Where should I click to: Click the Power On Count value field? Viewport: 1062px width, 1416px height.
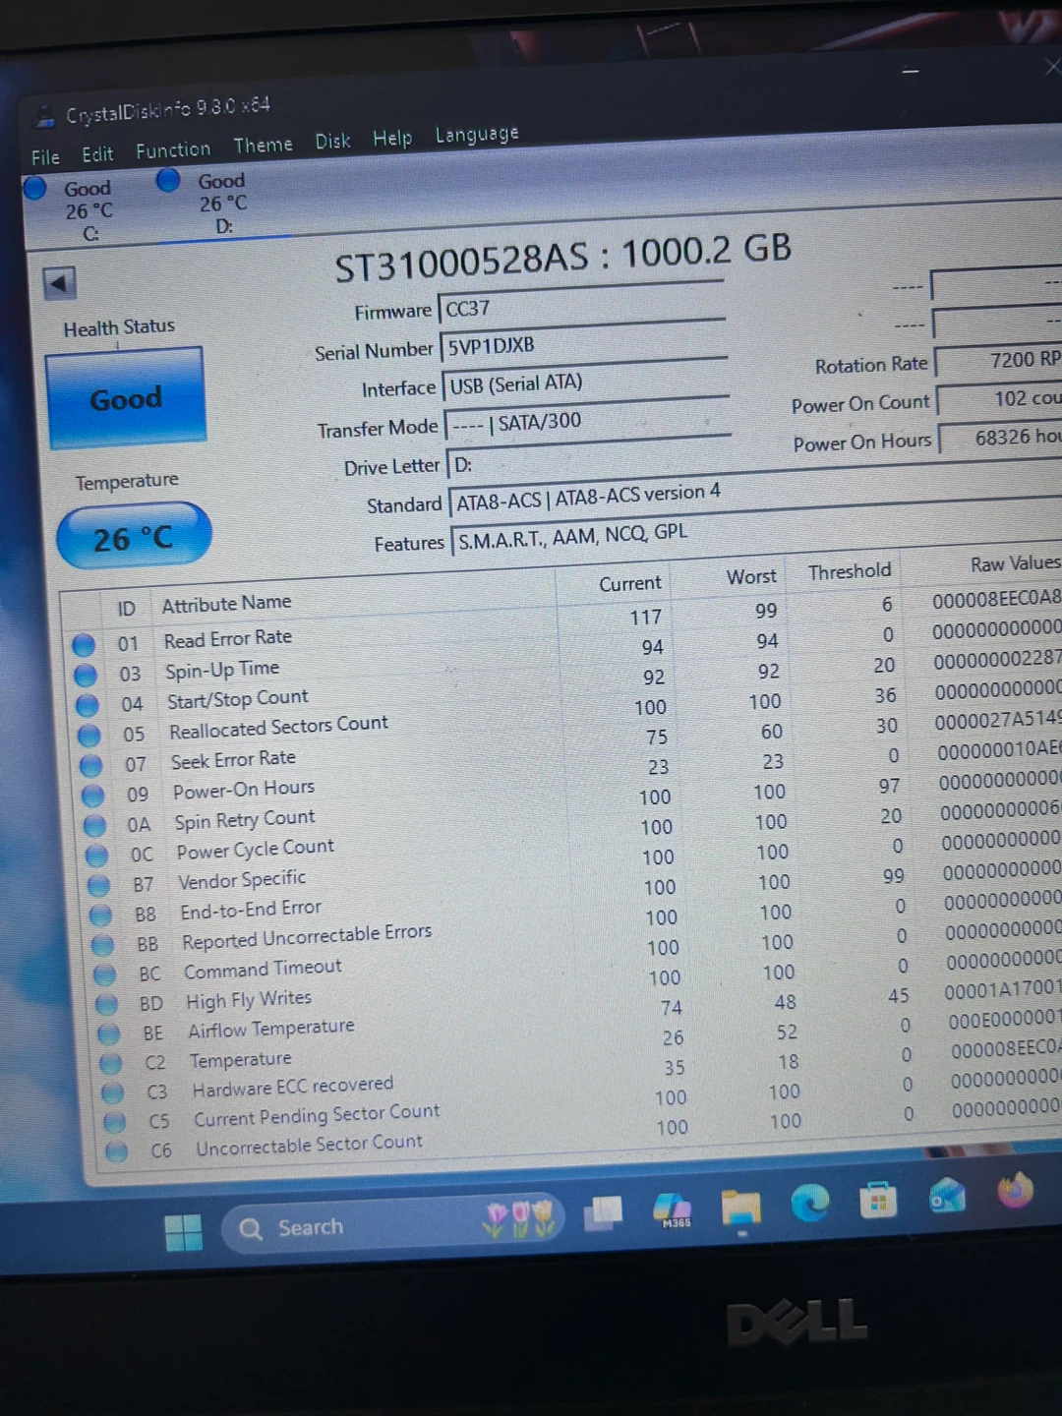[1000, 398]
